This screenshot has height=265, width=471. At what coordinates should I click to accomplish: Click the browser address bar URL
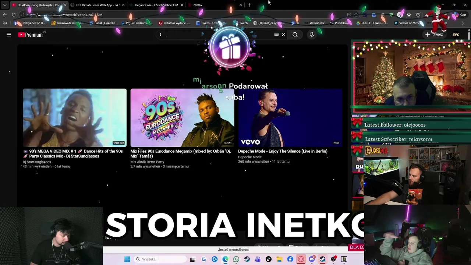coord(64,15)
